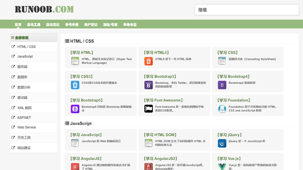Viewport: 303px width, 170px height.
Task: Focus the search input field
Action: 247,10
